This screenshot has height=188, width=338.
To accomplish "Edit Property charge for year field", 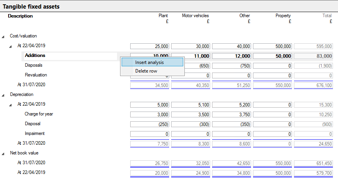I will pyautogui.click(x=273, y=115).
